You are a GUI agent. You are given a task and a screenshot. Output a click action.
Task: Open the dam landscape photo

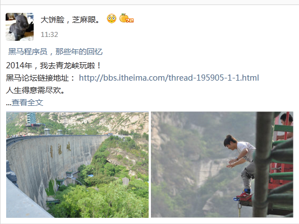77,165
